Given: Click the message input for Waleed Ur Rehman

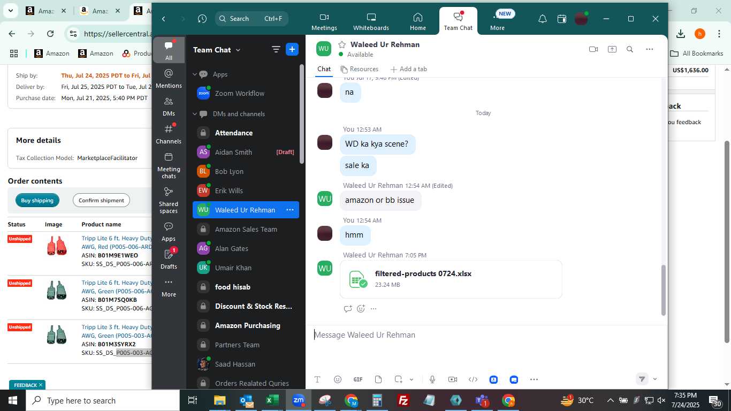Looking at the screenshot, I should [486, 335].
